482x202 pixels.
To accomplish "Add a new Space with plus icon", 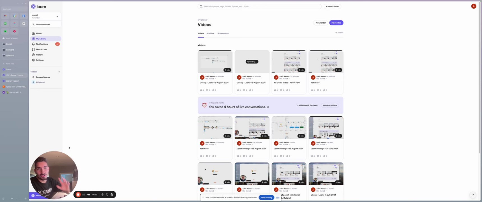I will coord(59,72).
